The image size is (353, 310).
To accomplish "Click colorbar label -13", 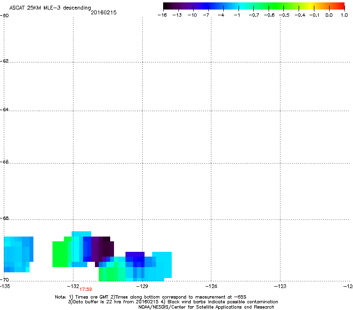I will [177, 15].
